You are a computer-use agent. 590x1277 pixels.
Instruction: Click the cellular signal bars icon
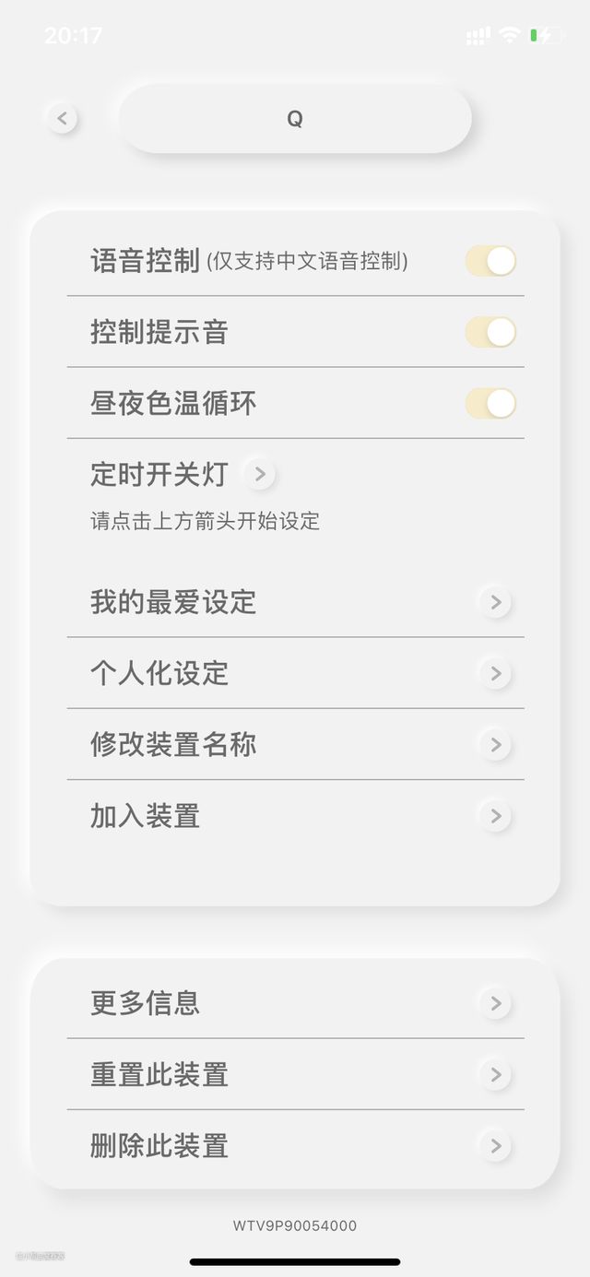[478, 36]
